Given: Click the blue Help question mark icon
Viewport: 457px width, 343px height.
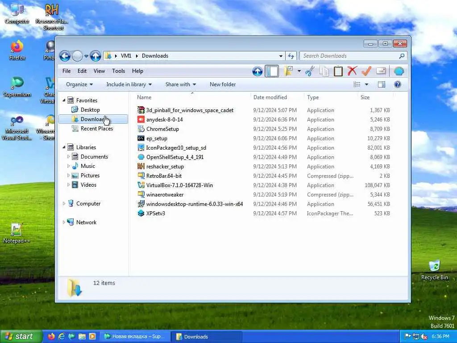Looking at the screenshot, I should pos(398,84).
